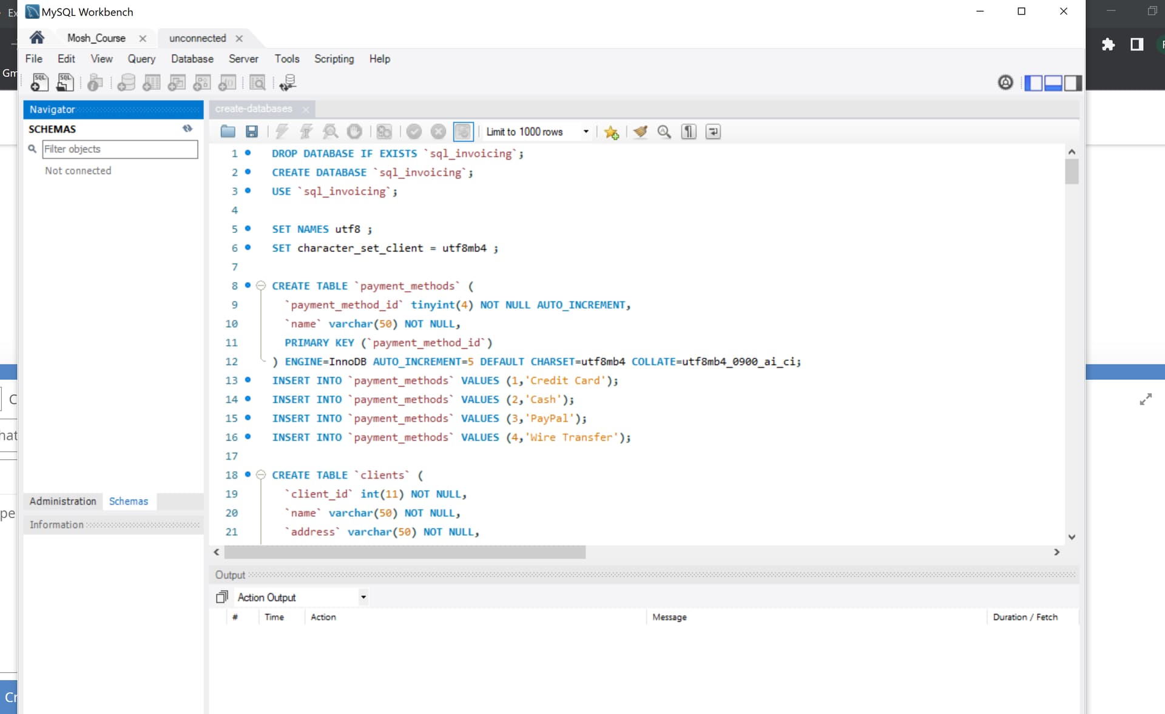The image size is (1165, 714).
Task: Go to the Workbench home screen icon
Action: click(x=36, y=38)
